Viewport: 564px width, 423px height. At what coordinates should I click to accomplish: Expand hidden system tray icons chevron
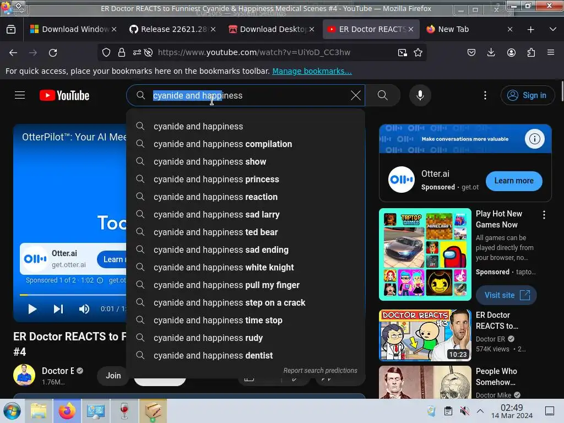pos(480,411)
